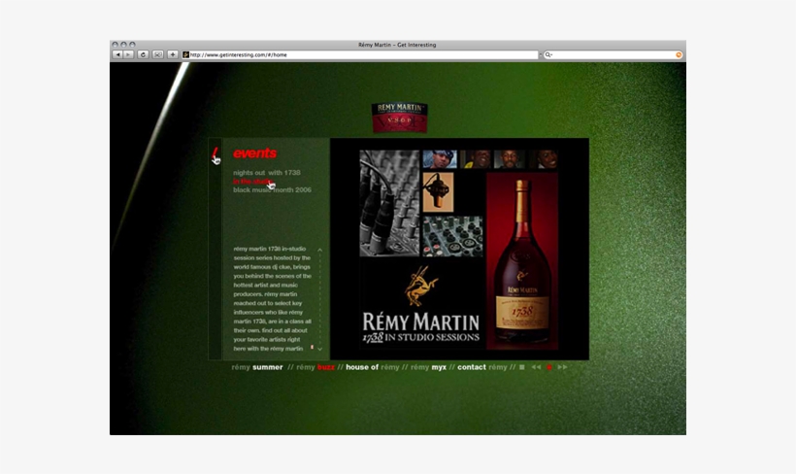Viewport: 796px width, 474px height.
Task: Click the rewind previous track button
Action: (x=536, y=367)
